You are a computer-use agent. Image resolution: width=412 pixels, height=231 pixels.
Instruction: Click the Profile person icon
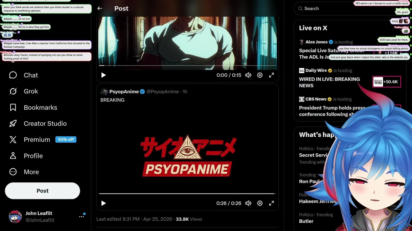pos(13,156)
